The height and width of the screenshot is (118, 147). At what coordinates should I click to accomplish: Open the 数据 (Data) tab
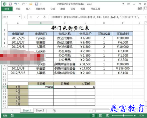click(63, 9)
